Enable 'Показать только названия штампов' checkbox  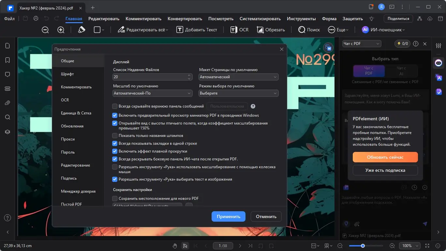click(x=115, y=136)
